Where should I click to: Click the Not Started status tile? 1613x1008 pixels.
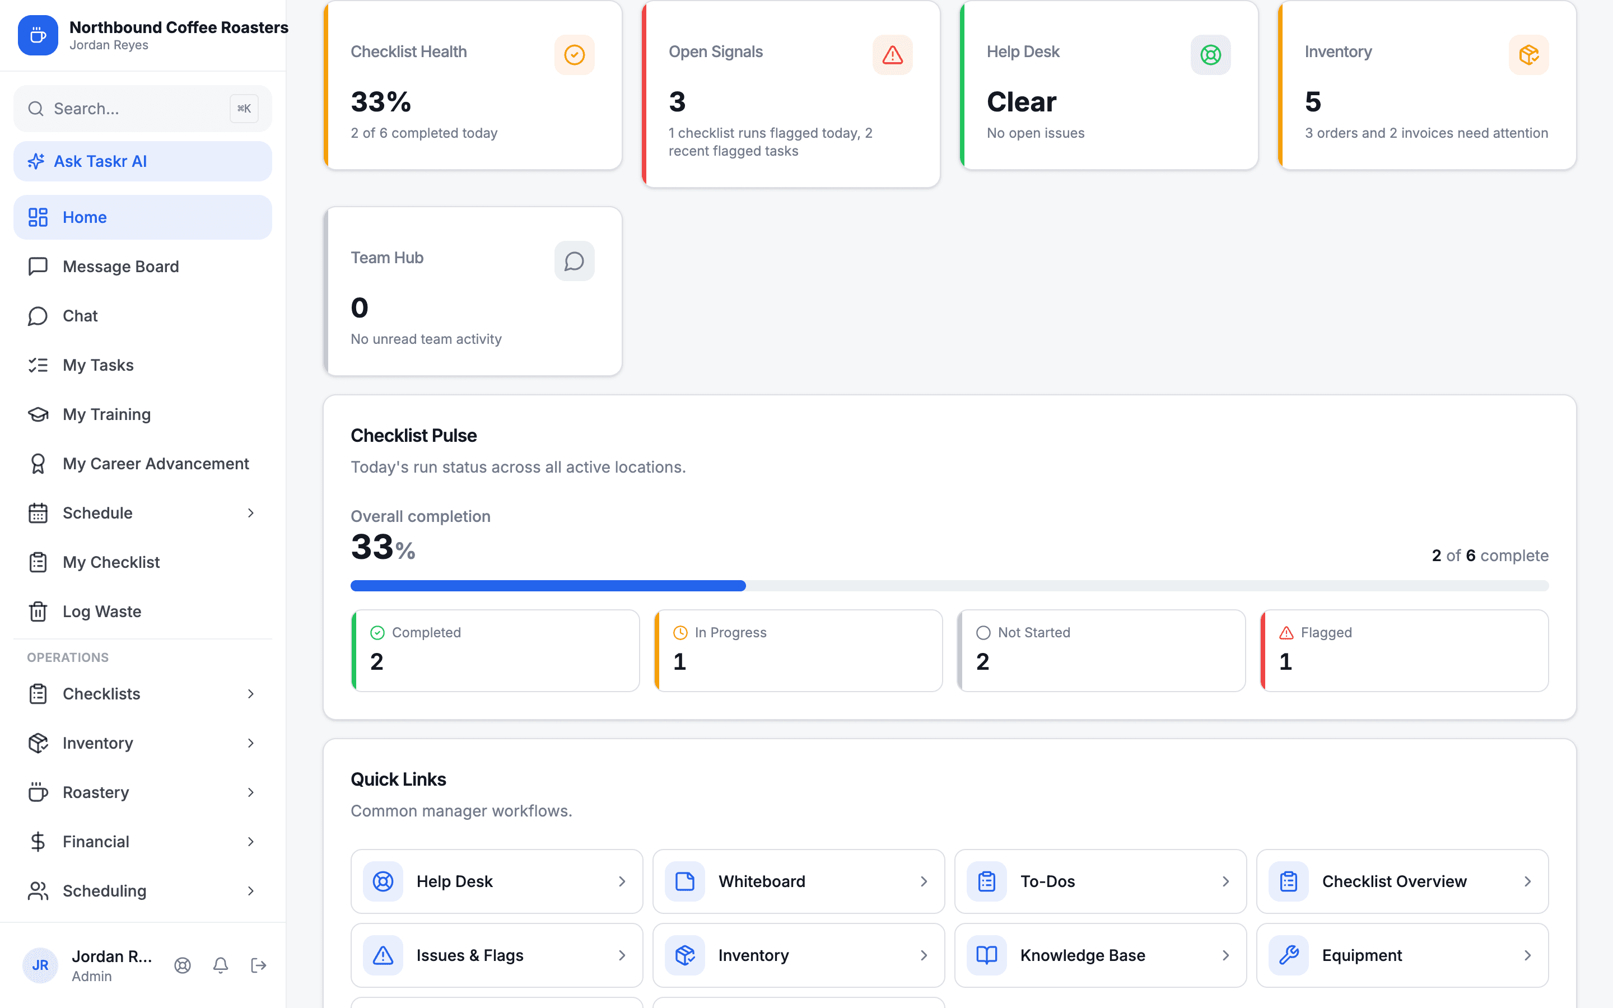coord(1101,651)
